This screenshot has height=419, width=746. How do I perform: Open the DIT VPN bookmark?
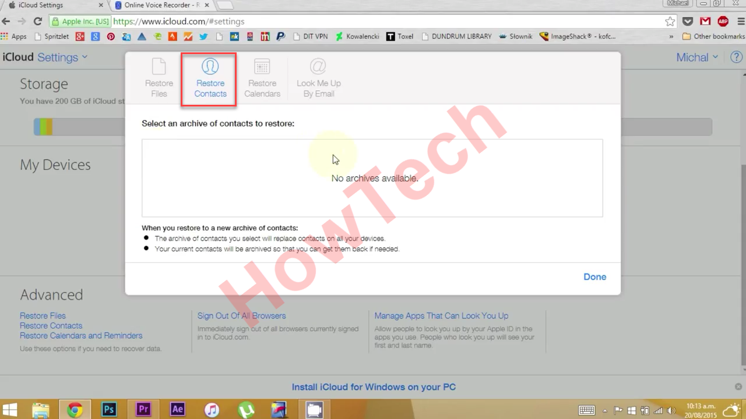pyautogui.click(x=310, y=36)
